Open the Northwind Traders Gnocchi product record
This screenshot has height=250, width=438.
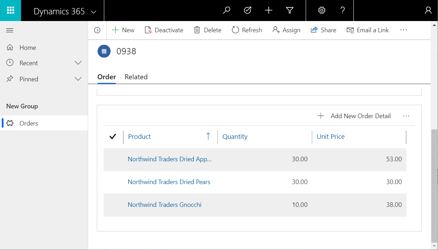click(x=165, y=204)
